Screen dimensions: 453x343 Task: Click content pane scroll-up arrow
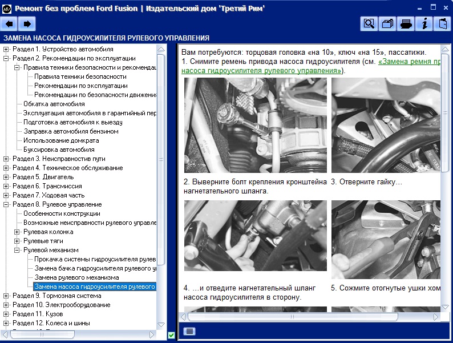click(445, 49)
